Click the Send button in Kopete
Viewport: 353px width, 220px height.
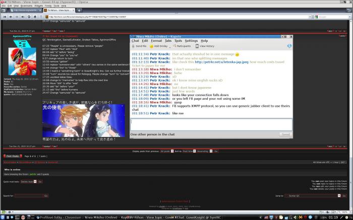tap(286, 134)
